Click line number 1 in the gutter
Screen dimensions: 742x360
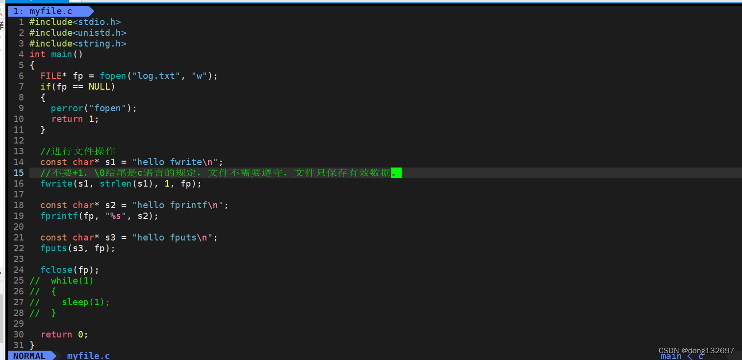tap(21, 22)
